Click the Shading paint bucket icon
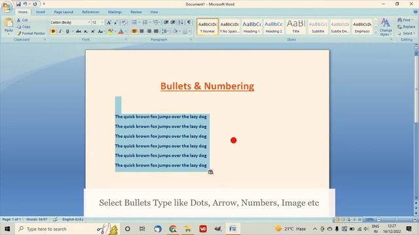The height and width of the screenshot is (235, 419). (x=175, y=31)
